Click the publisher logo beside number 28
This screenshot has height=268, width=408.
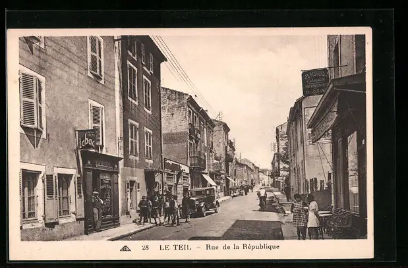(x=125, y=248)
